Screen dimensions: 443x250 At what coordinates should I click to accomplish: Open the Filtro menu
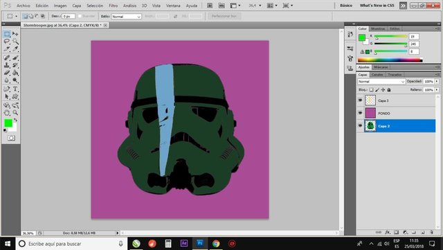click(114, 6)
